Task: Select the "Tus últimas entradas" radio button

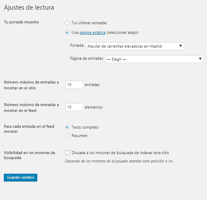Action: click(x=67, y=23)
